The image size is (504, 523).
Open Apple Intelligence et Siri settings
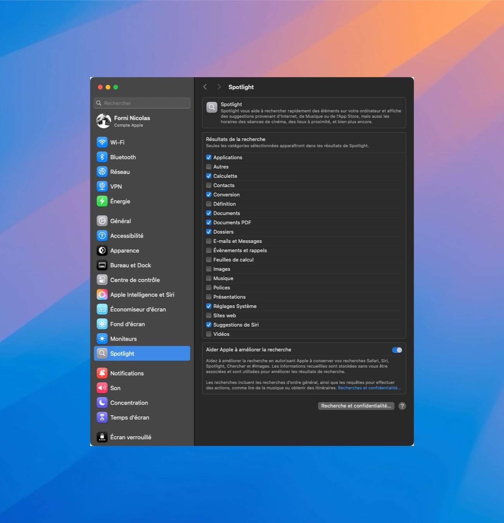(x=102, y=294)
